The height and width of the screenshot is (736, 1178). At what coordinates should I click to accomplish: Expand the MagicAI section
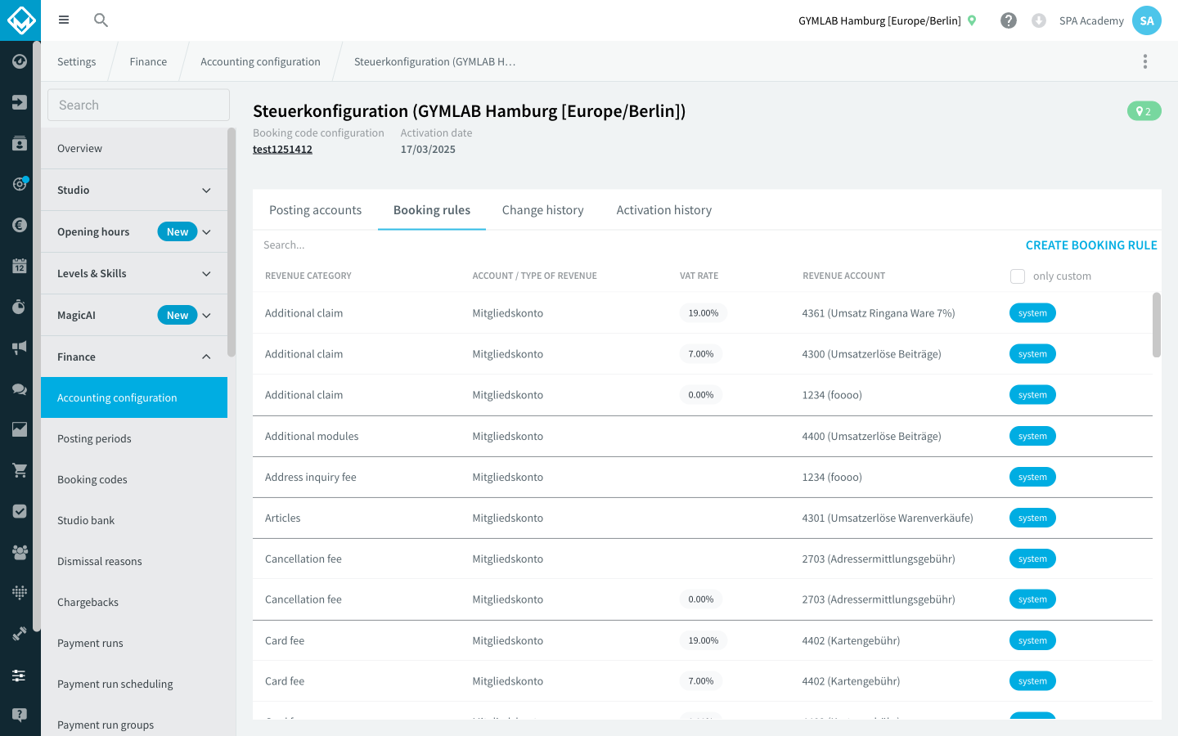pos(134,315)
